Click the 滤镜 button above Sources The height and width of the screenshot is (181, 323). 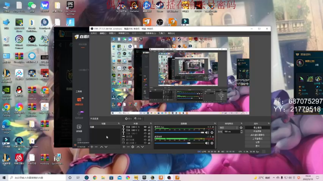tap(138, 119)
